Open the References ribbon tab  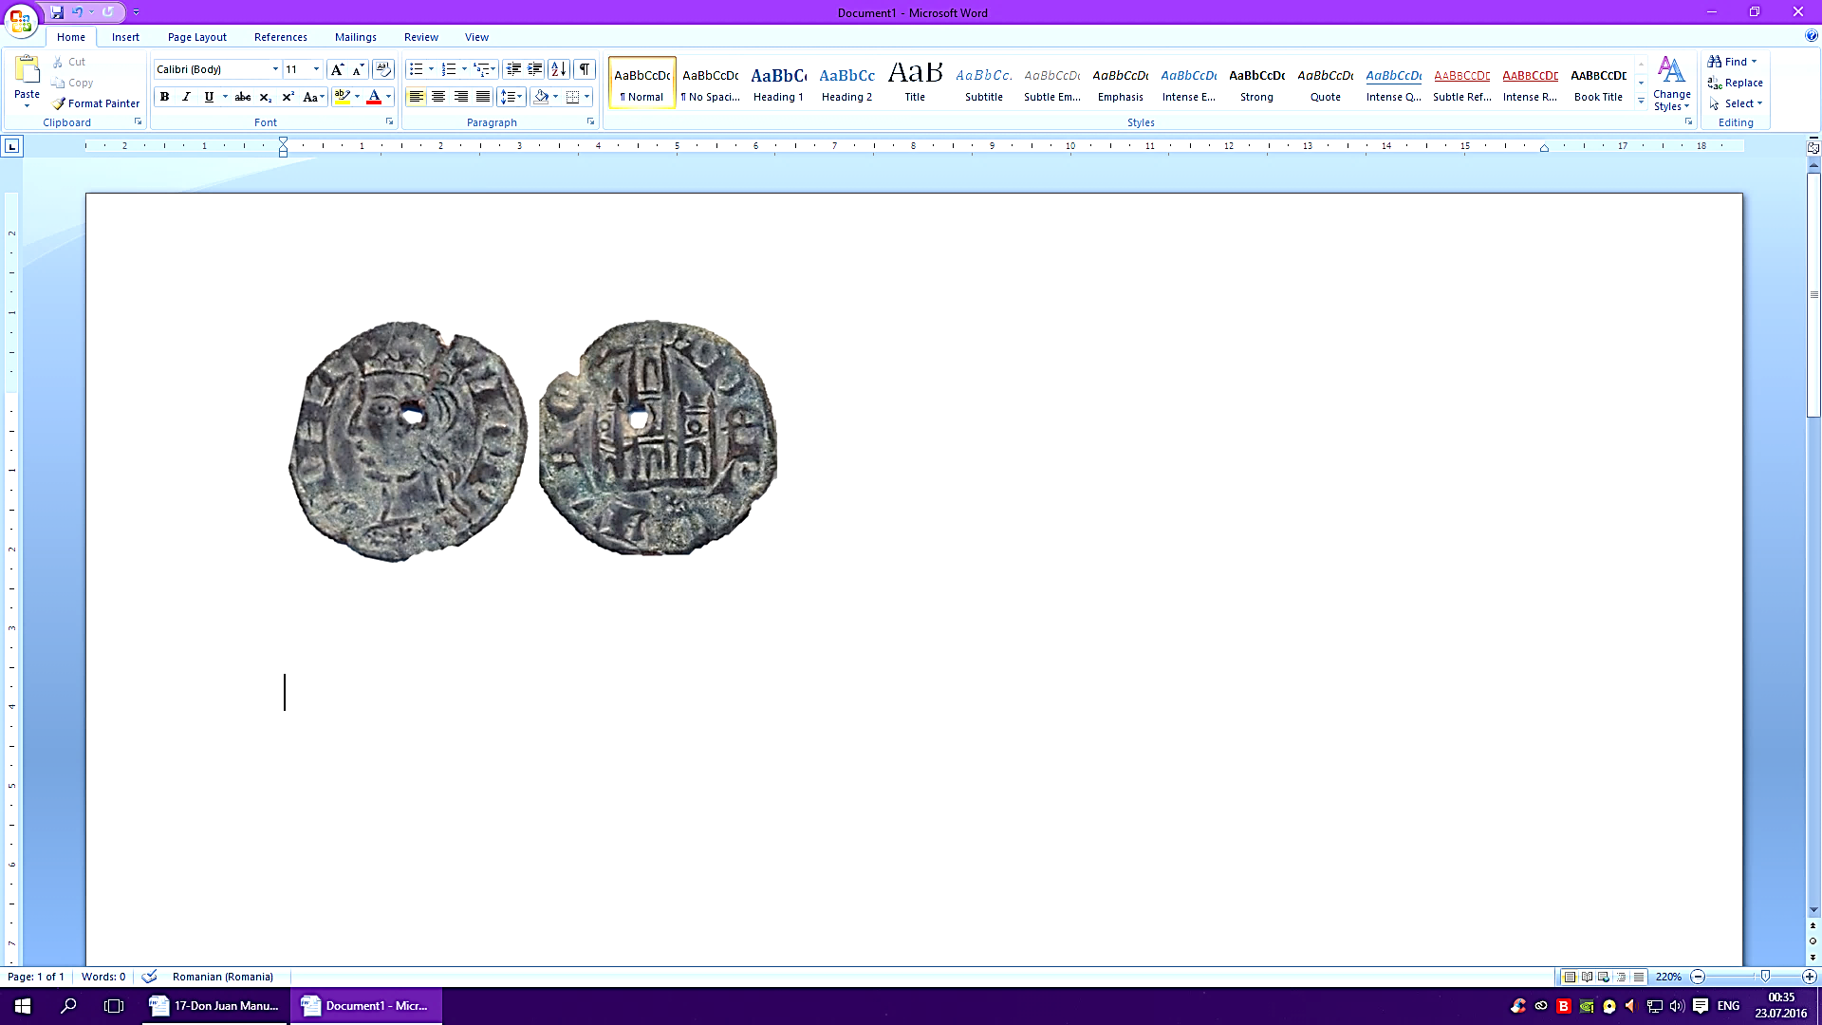pyautogui.click(x=280, y=37)
